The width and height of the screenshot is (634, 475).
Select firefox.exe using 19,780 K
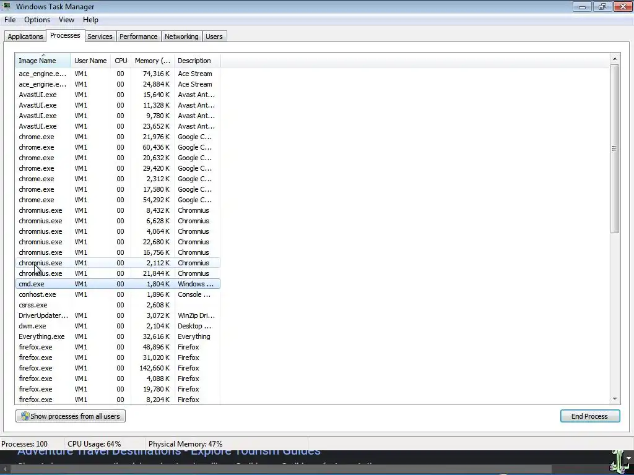pos(118,389)
